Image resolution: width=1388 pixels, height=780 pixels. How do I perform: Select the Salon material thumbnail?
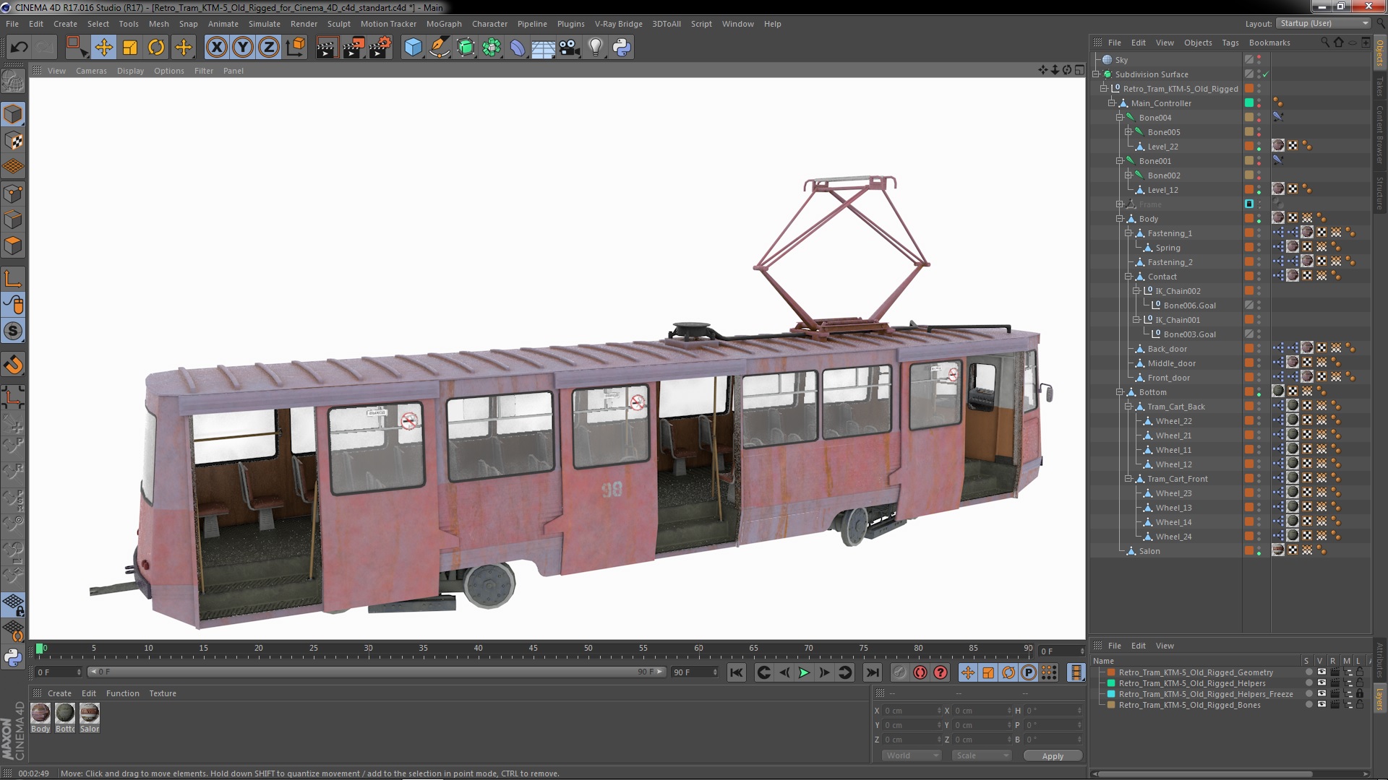click(x=90, y=713)
